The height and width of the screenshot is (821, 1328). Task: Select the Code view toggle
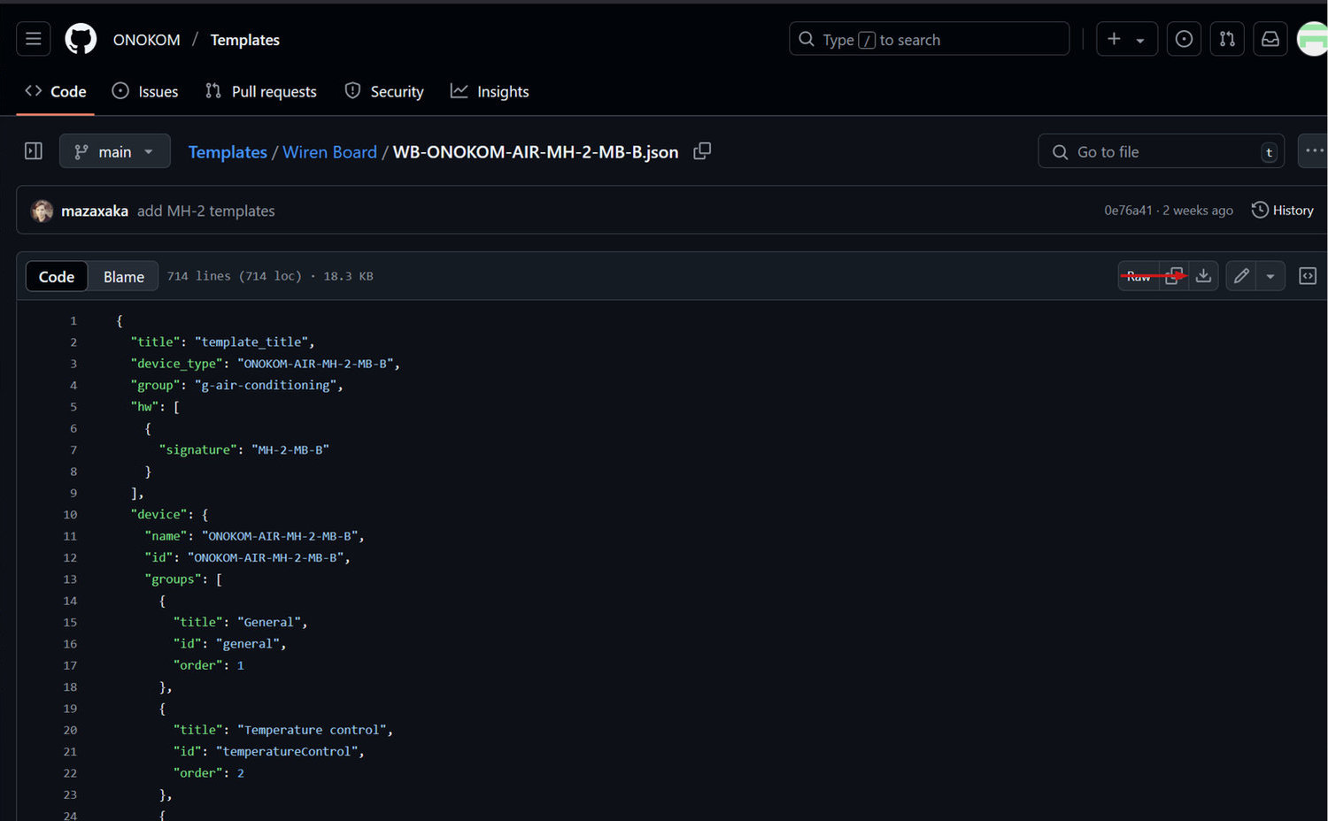[57, 277]
